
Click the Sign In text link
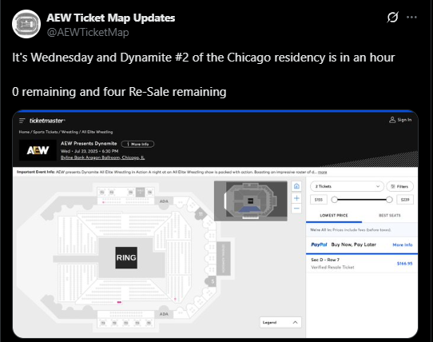coord(404,120)
